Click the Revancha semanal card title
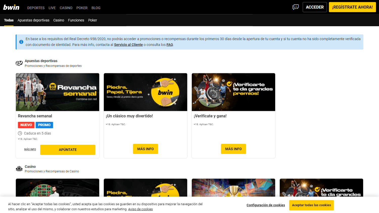The height and width of the screenshot is (213, 379). point(35,116)
